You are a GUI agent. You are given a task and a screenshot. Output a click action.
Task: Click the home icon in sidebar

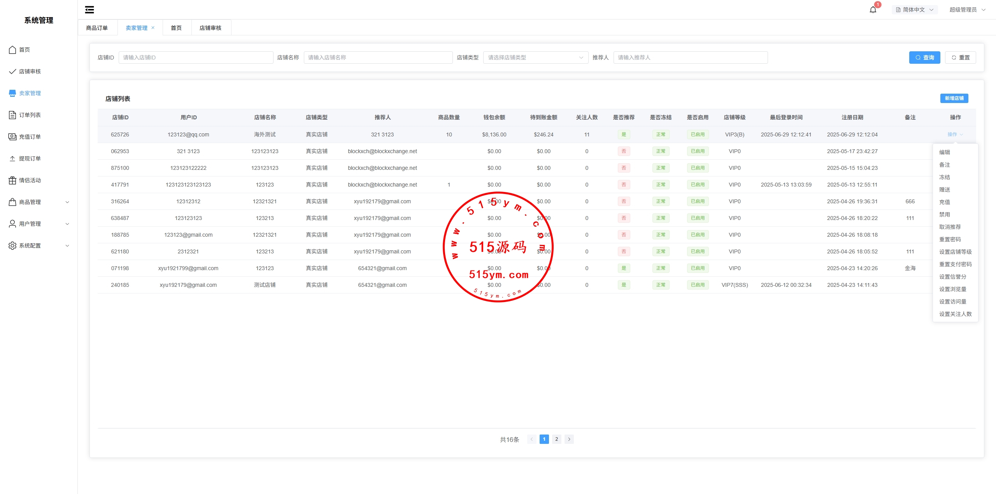point(12,50)
